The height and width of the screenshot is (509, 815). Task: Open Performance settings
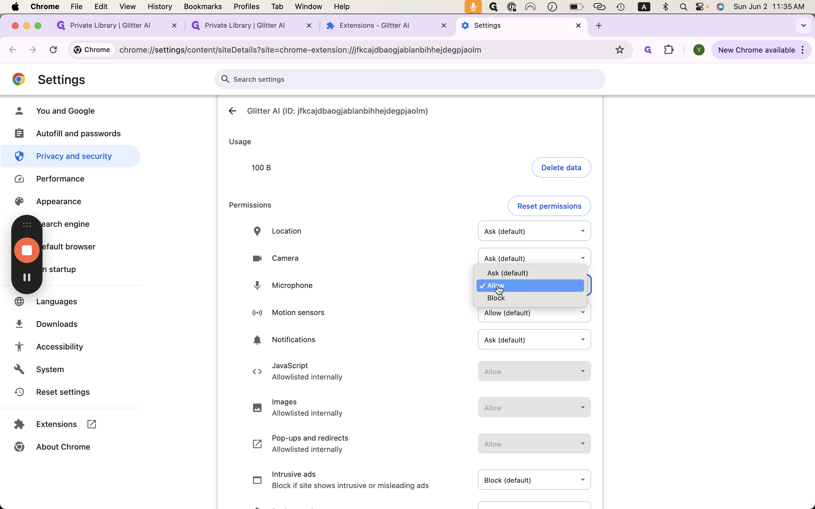pyautogui.click(x=71, y=178)
